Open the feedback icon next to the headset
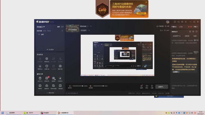The width and height of the screenshot is (205, 115). (x=182, y=22)
